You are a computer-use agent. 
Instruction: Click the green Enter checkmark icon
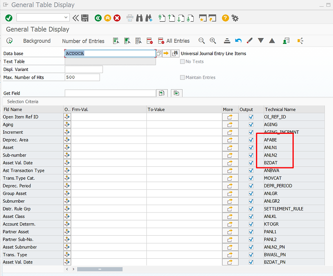(9, 18)
